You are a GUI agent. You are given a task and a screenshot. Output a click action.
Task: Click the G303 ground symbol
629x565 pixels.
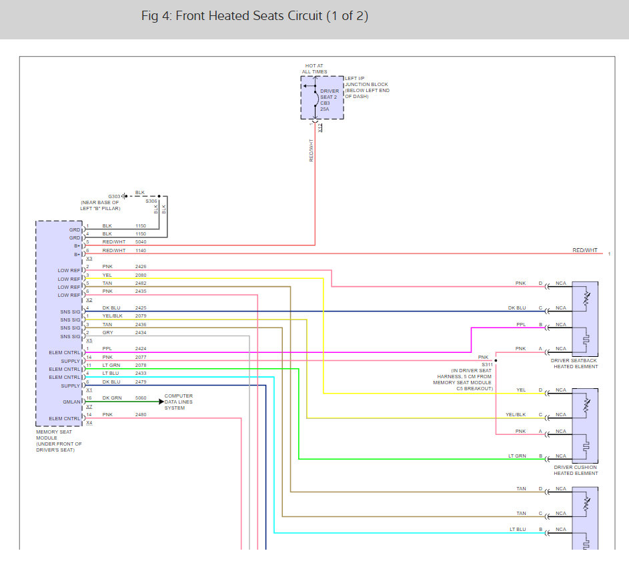pyautogui.click(x=124, y=196)
